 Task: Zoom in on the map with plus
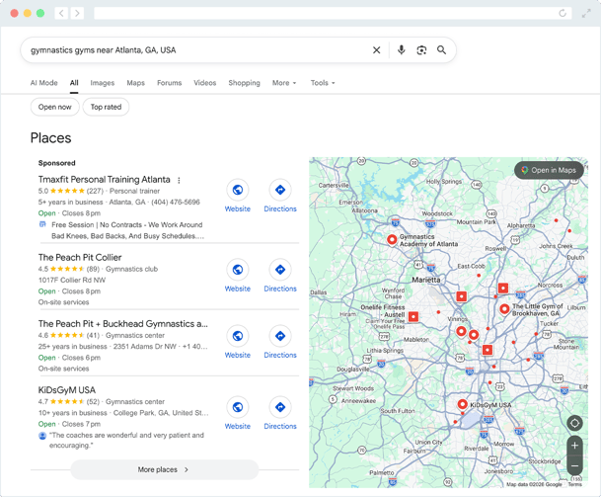574,446
